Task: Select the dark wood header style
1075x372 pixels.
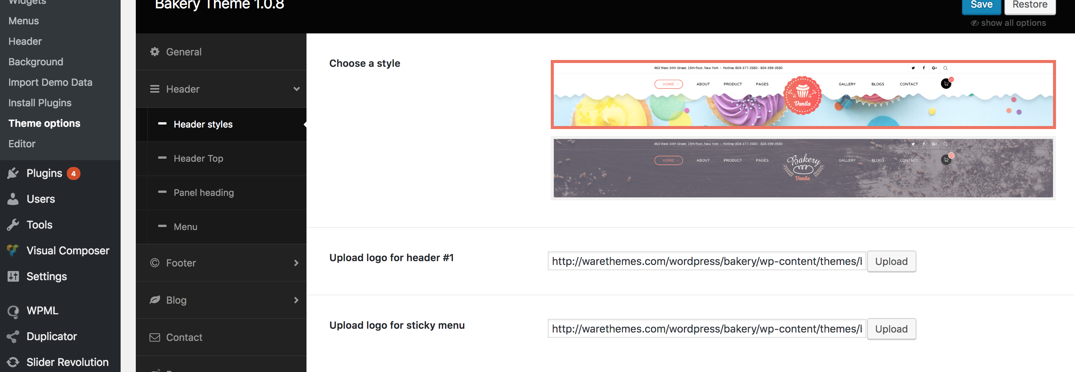Action: pos(803,168)
